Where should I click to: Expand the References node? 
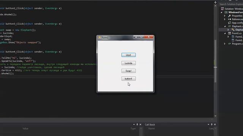[225, 19]
